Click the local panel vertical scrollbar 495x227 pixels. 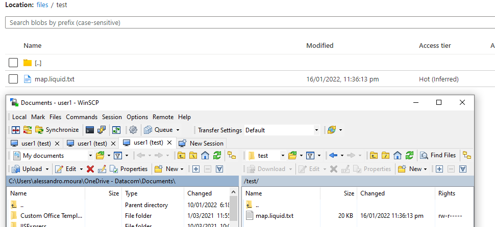(234, 208)
